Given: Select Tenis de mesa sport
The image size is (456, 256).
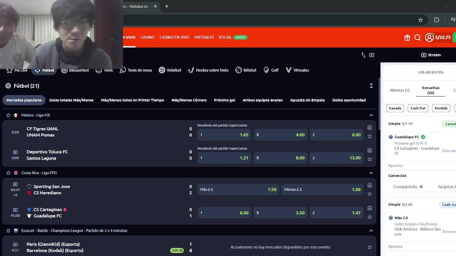Looking at the screenshot, I should pyautogui.click(x=136, y=70).
